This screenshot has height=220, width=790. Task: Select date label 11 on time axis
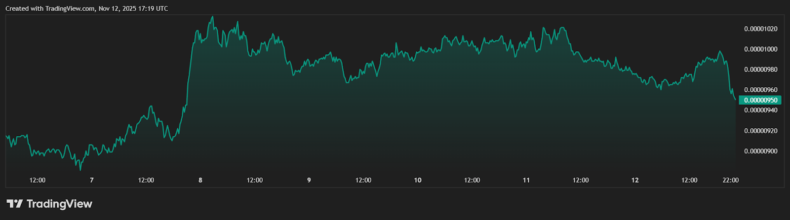pos(526,180)
